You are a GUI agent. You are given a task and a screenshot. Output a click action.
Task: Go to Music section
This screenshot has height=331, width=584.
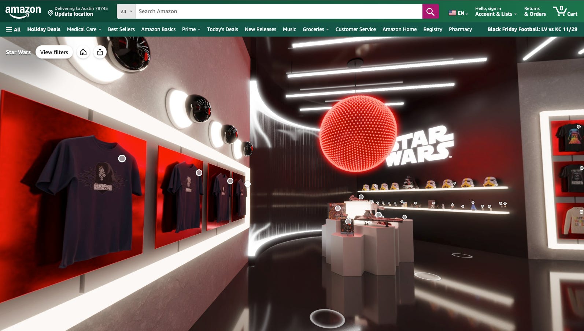(x=289, y=29)
